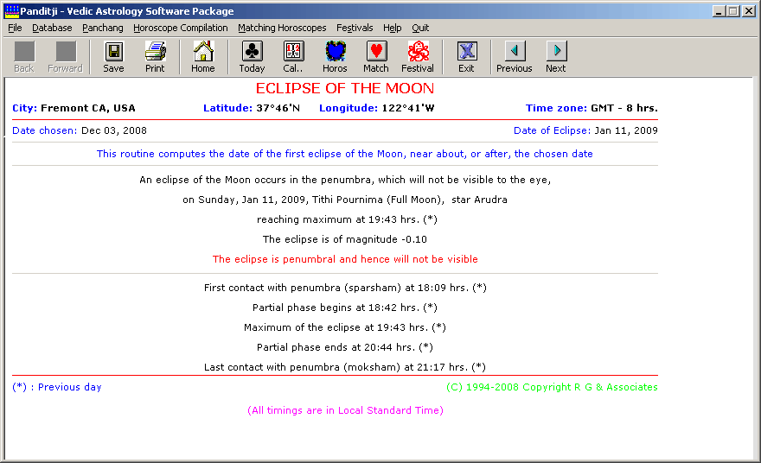
Task: Click the 'star Arudra' tithi line
Action: coord(345,200)
